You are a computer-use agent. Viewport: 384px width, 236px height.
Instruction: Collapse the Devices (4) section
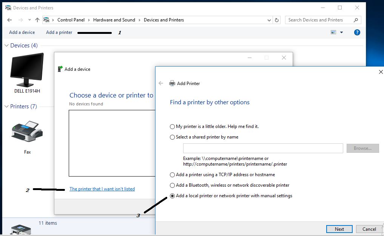(x=6, y=45)
